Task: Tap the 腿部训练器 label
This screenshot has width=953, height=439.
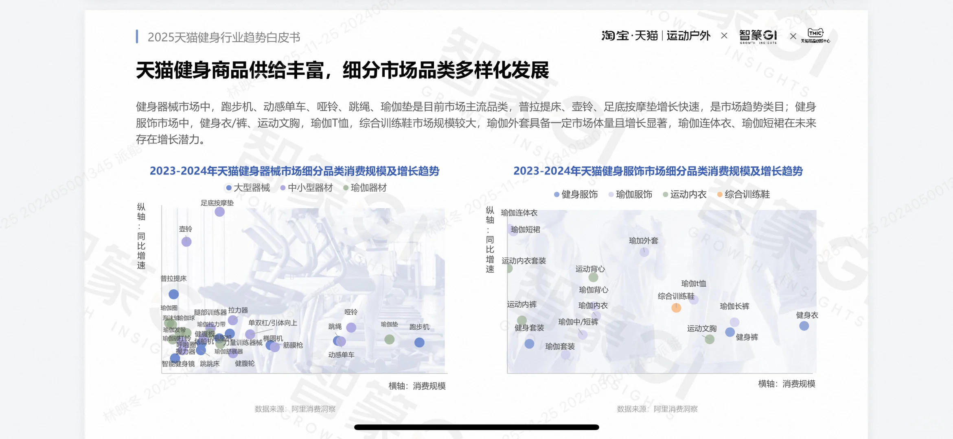Action: coord(210,312)
